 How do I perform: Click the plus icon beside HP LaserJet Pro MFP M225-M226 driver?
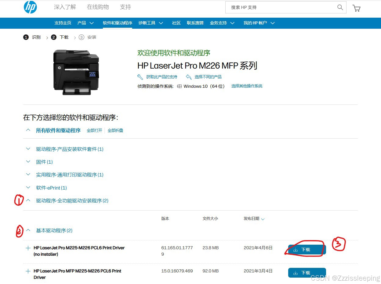[x=28, y=271]
